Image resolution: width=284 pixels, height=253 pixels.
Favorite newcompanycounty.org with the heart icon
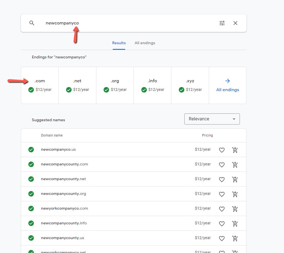coord(222,194)
